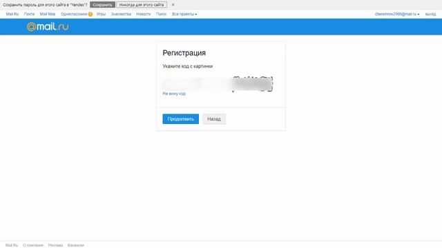This screenshot has width=442, height=248.
Task: Open Мой Мир in top navigation
Action: click(48, 14)
